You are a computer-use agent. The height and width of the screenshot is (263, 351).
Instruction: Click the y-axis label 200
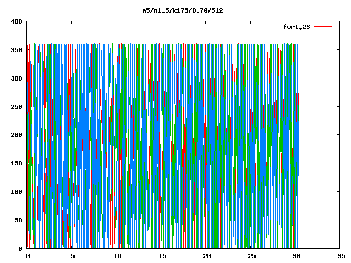(x=16, y=135)
